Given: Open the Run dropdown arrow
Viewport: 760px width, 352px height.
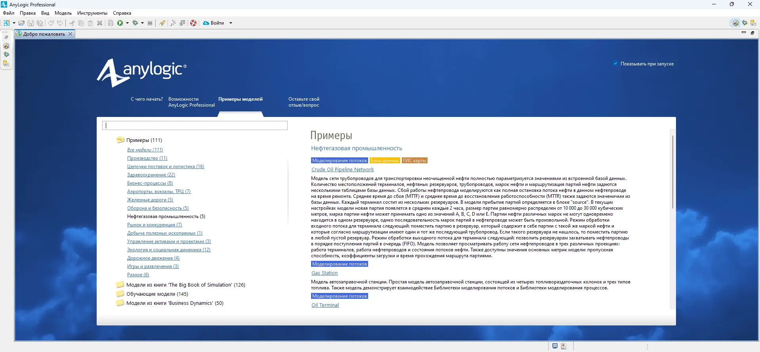Looking at the screenshot, I should (127, 23).
